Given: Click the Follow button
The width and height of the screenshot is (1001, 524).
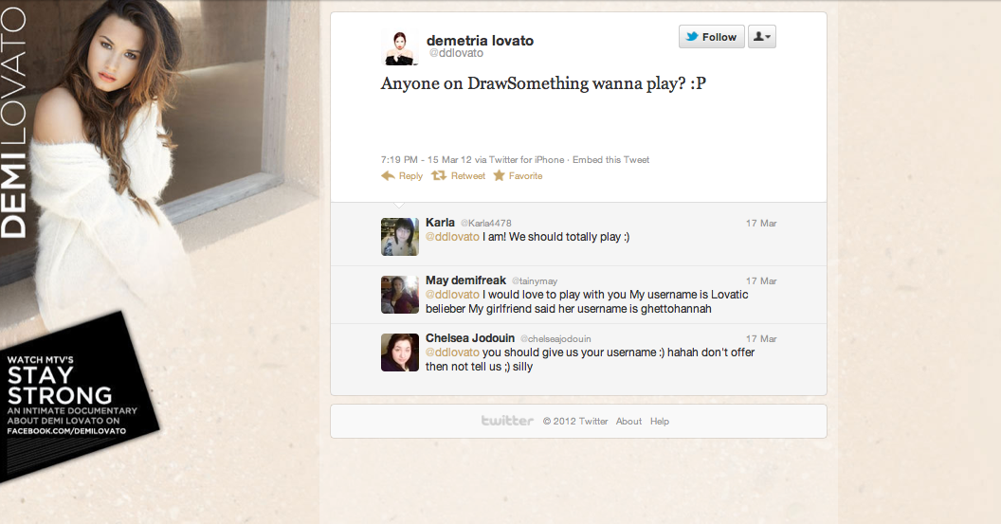Looking at the screenshot, I should (712, 37).
